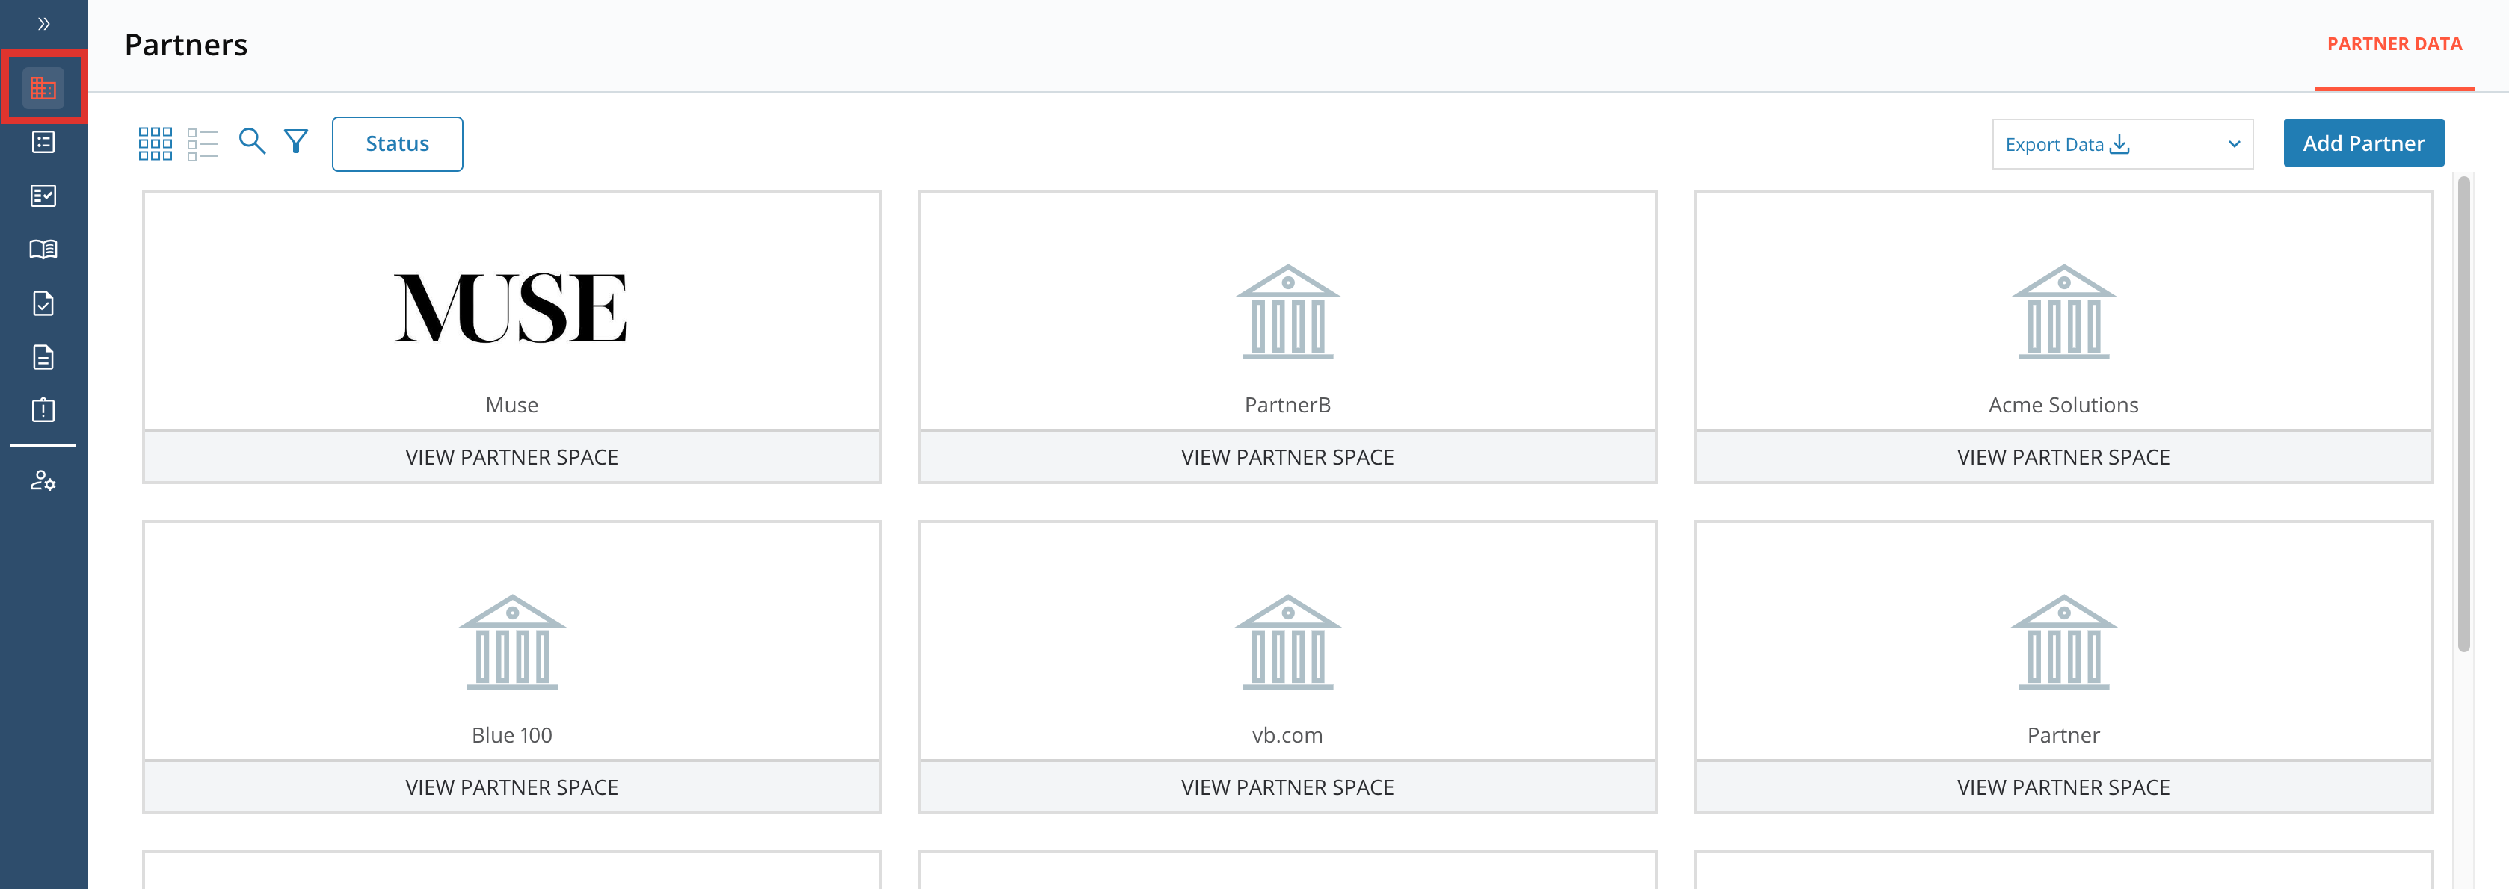The width and height of the screenshot is (2509, 889).
Task: Switch to the PARTNER DATA tab
Action: click(x=2394, y=43)
